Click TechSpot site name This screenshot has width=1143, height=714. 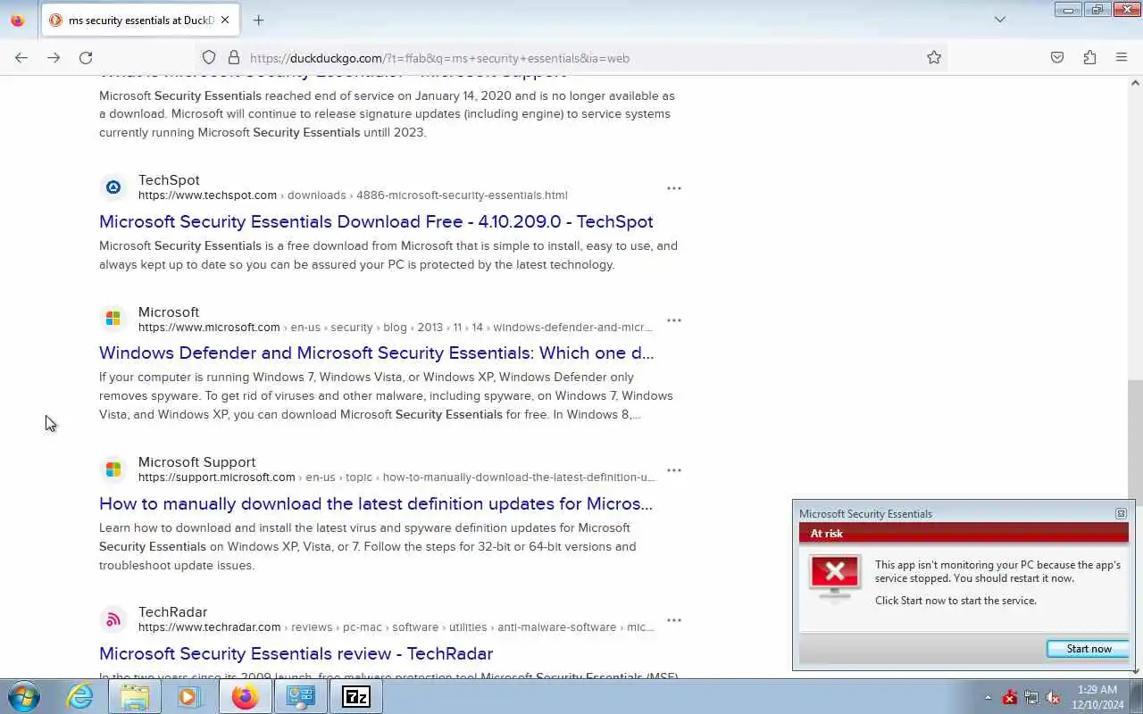click(x=169, y=180)
